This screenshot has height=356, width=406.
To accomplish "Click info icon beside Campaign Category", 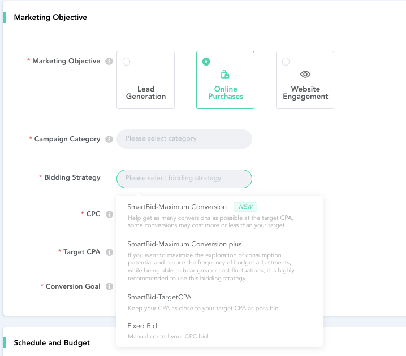I will 109,140.
